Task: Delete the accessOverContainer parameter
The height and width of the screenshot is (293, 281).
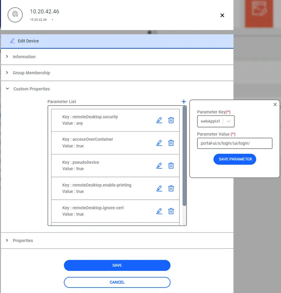Action: pos(171,143)
